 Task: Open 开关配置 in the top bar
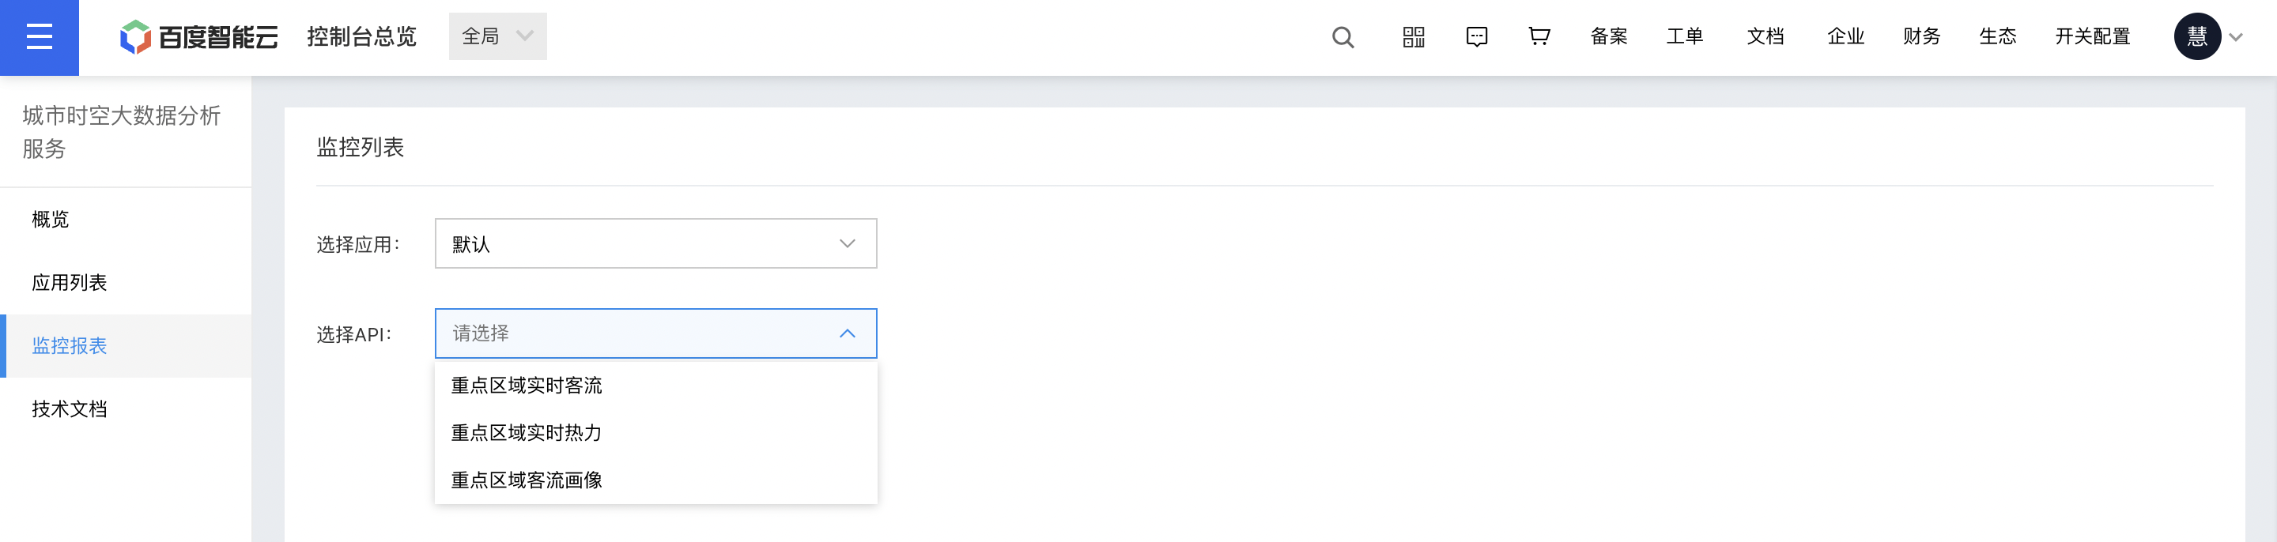point(2092,36)
